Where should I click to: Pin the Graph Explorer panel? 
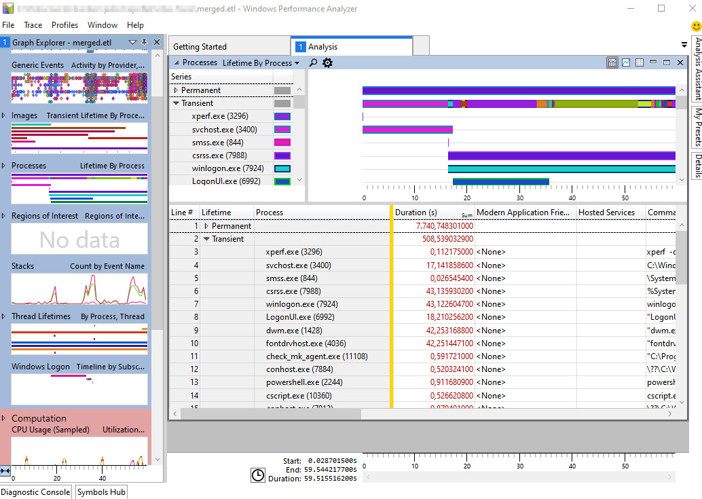(144, 42)
